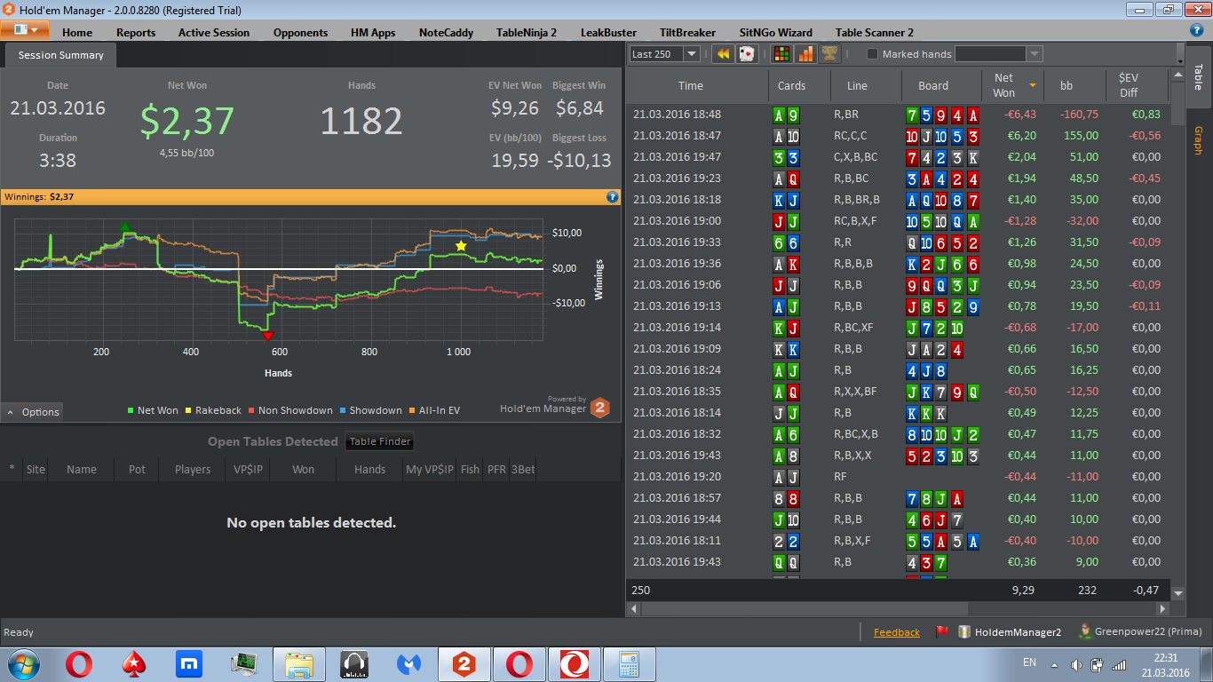Click the red flag status bar icon

[941, 632]
